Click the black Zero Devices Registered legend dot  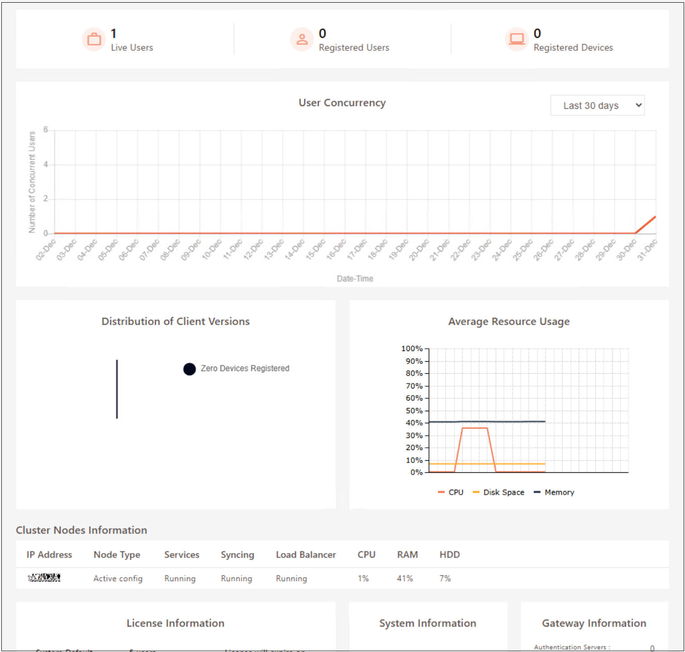click(x=189, y=369)
